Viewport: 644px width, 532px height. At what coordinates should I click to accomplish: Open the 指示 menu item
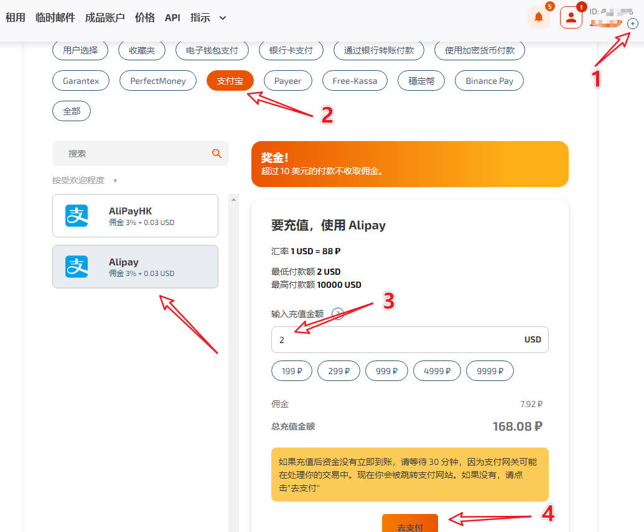click(x=200, y=17)
